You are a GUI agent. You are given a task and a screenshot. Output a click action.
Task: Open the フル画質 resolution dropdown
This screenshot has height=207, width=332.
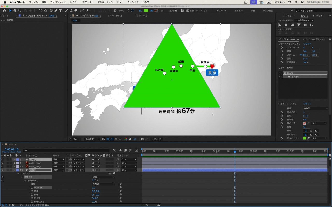click(91, 139)
